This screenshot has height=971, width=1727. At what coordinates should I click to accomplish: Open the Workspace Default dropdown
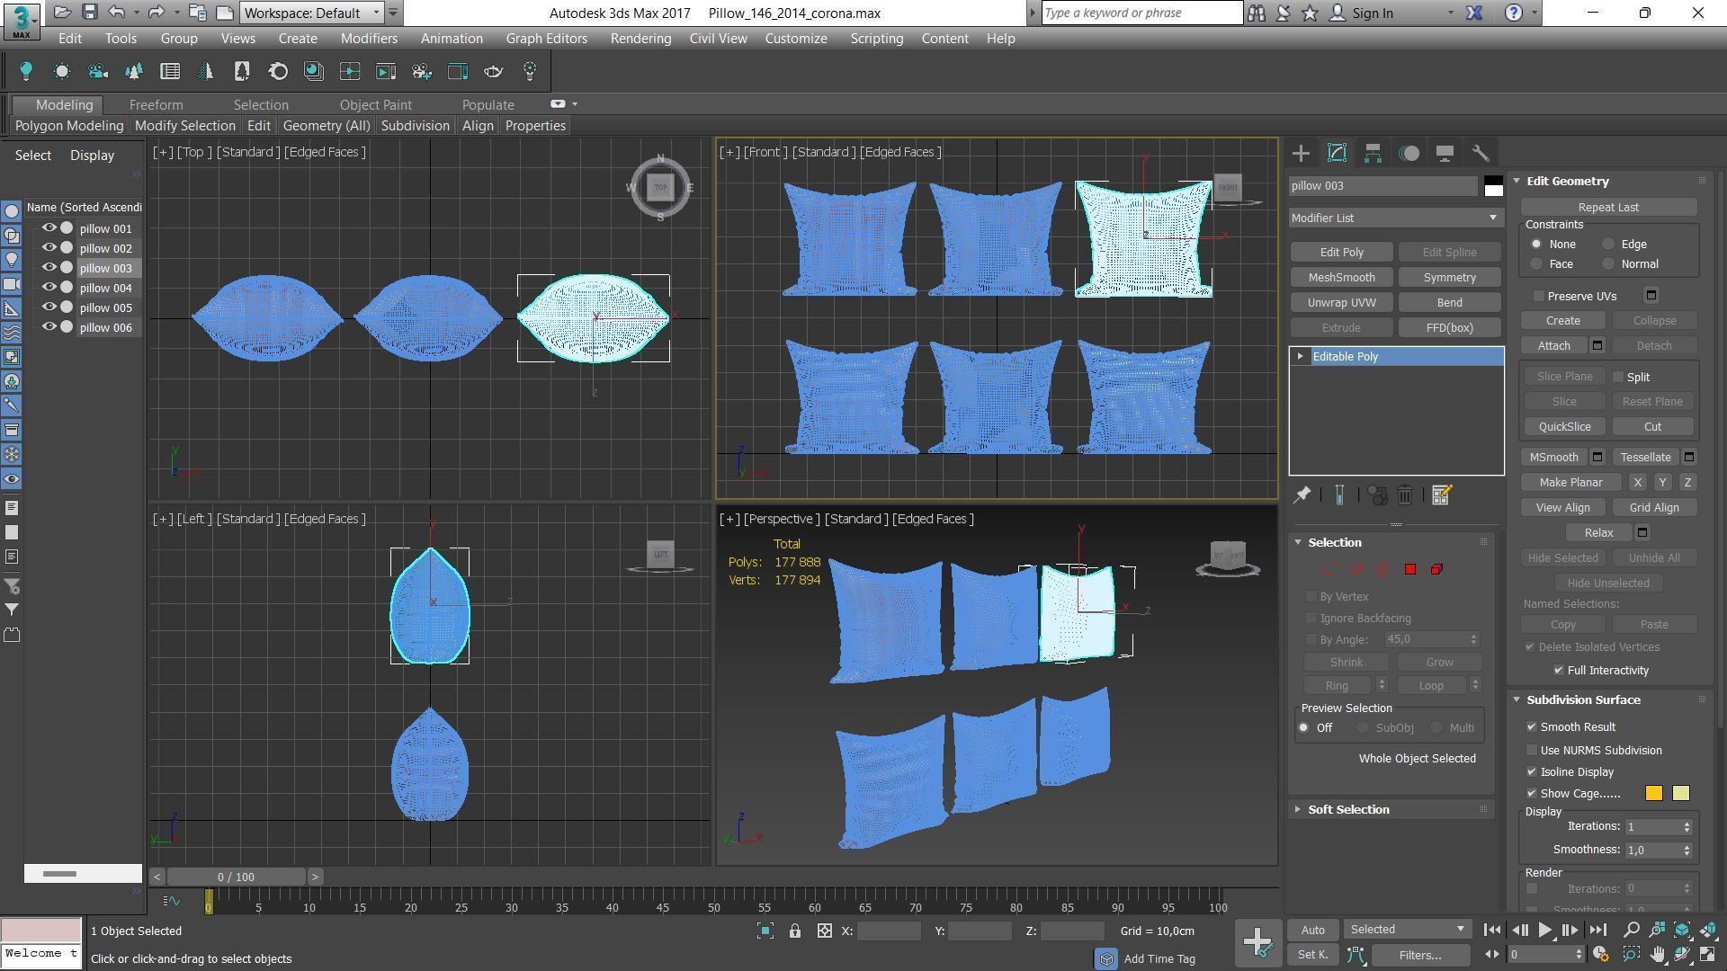312,13
